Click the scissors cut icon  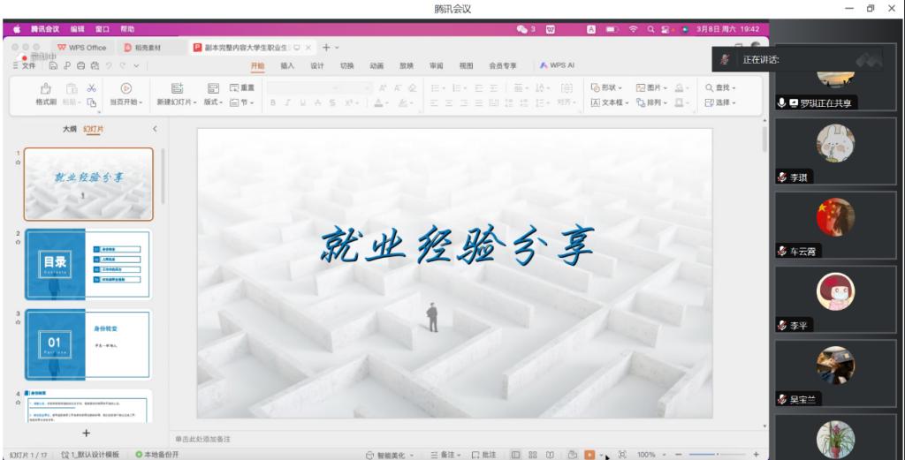click(x=91, y=87)
